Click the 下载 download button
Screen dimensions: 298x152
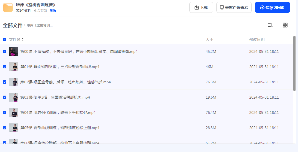(201, 8)
